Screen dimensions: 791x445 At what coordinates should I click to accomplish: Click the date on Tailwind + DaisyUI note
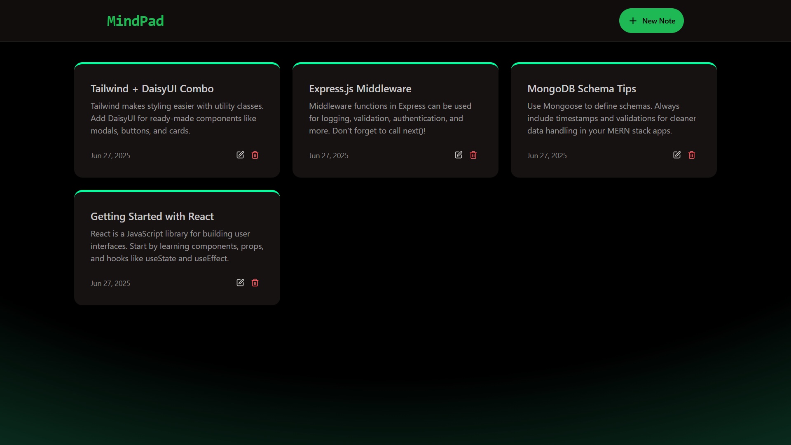(x=110, y=156)
